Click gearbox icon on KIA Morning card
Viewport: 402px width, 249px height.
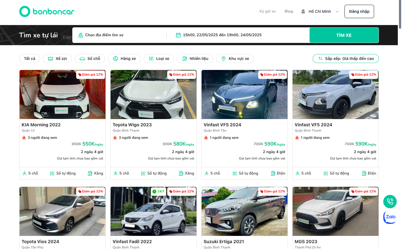(52, 173)
